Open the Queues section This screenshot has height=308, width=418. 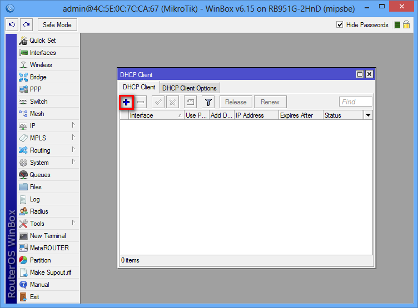pyautogui.click(x=48, y=175)
